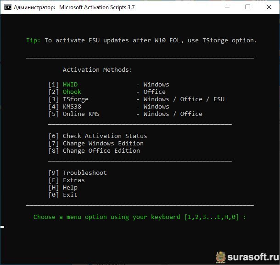Screen dimensions: 280x265
Task: Click '[7] Change Windows Edition'
Action: click(96, 144)
